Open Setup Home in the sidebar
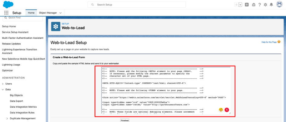 (x=9, y=26)
